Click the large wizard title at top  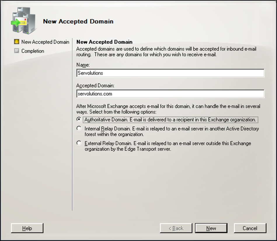(78, 22)
